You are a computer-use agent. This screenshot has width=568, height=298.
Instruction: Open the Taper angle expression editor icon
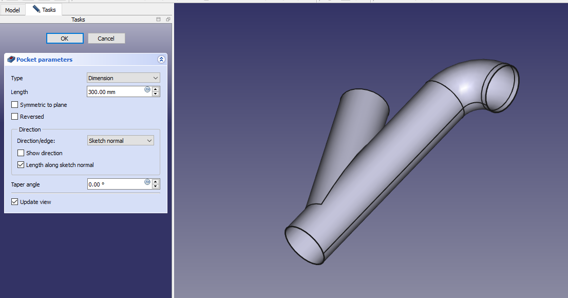point(147,182)
